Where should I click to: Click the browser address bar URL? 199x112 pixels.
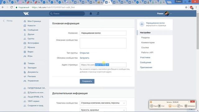[x=53, y=7]
